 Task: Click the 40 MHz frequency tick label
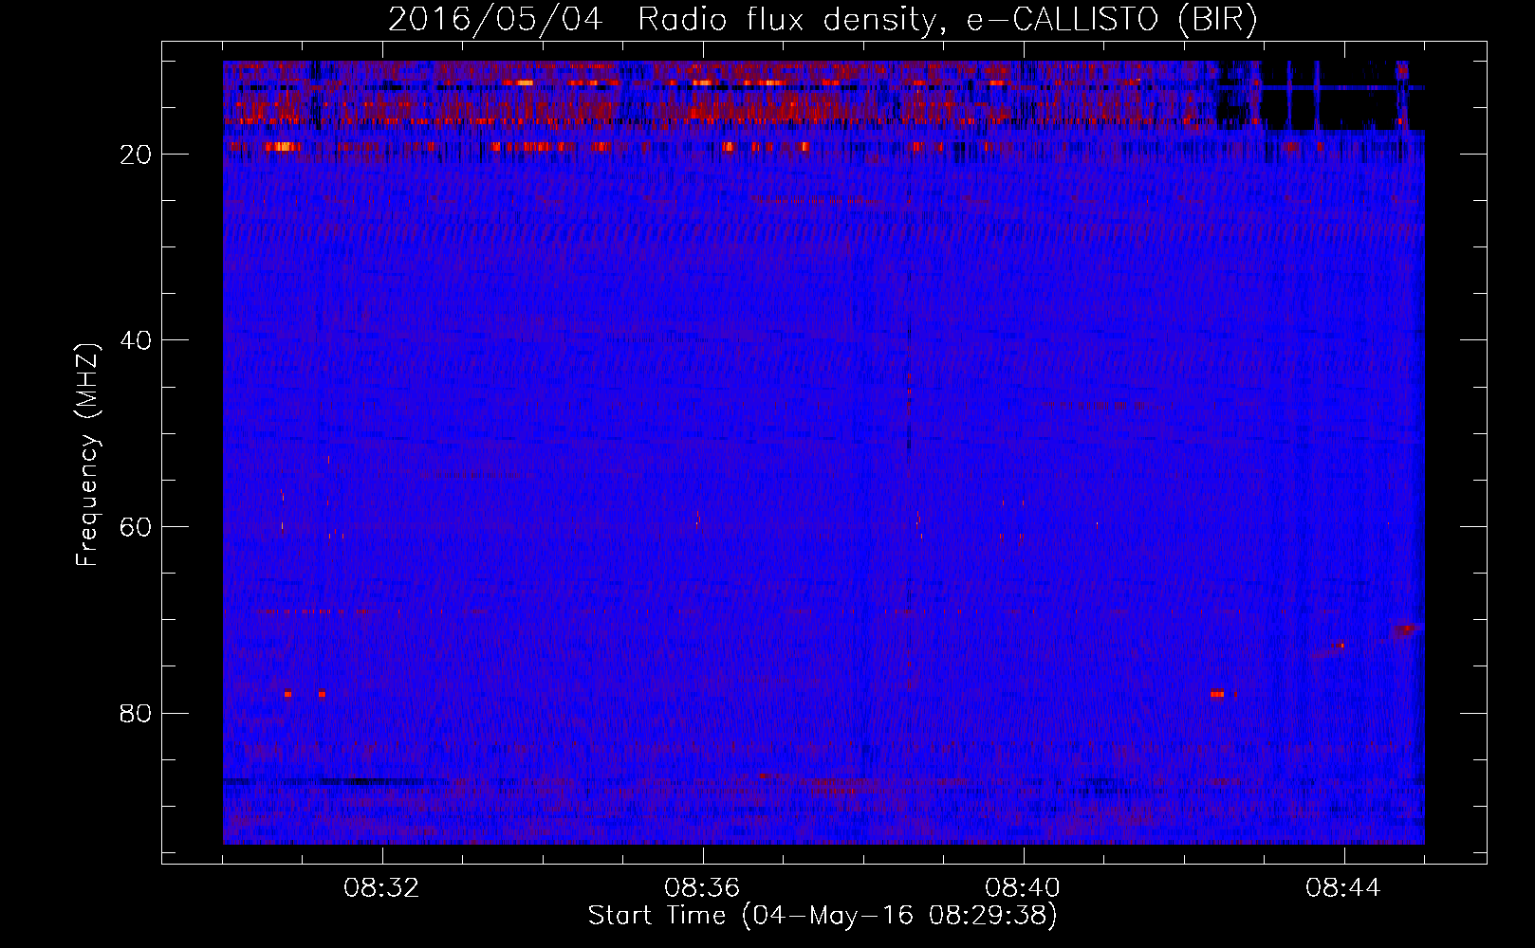pyautogui.click(x=136, y=340)
